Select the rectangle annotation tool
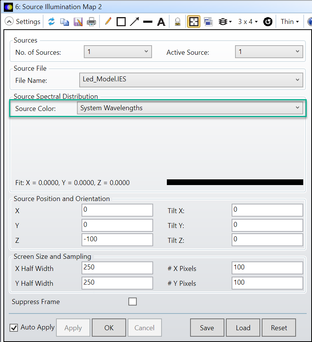Screen dimensions: 312x342 point(121,22)
